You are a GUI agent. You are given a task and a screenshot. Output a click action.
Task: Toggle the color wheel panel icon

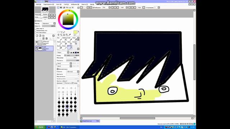pos(58,8)
